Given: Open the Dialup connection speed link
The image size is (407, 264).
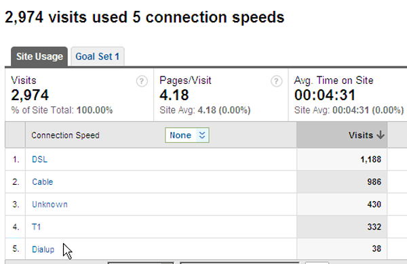Looking at the screenshot, I should point(43,250).
